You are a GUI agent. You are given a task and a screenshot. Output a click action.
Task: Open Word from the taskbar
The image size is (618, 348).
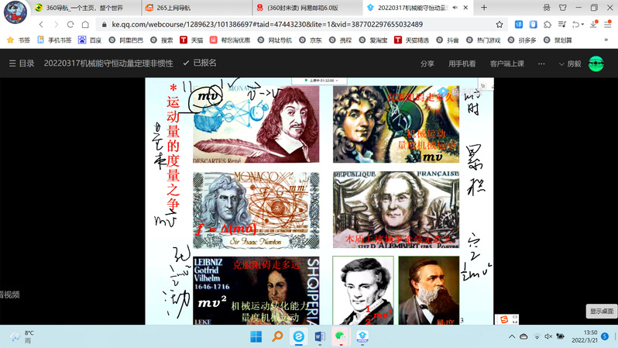(x=319, y=336)
